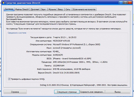The height and width of the screenshot is (97, 134).
Task: Click computer name MICROSOF-870155
Action: (x=61, y=41)
